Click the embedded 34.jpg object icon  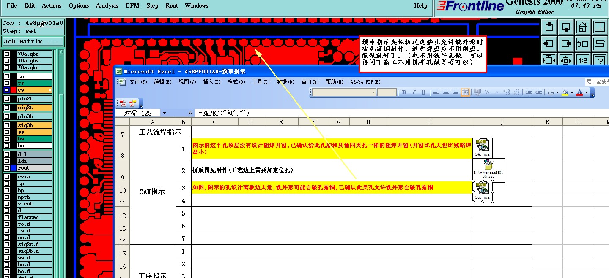click(482, 147)
